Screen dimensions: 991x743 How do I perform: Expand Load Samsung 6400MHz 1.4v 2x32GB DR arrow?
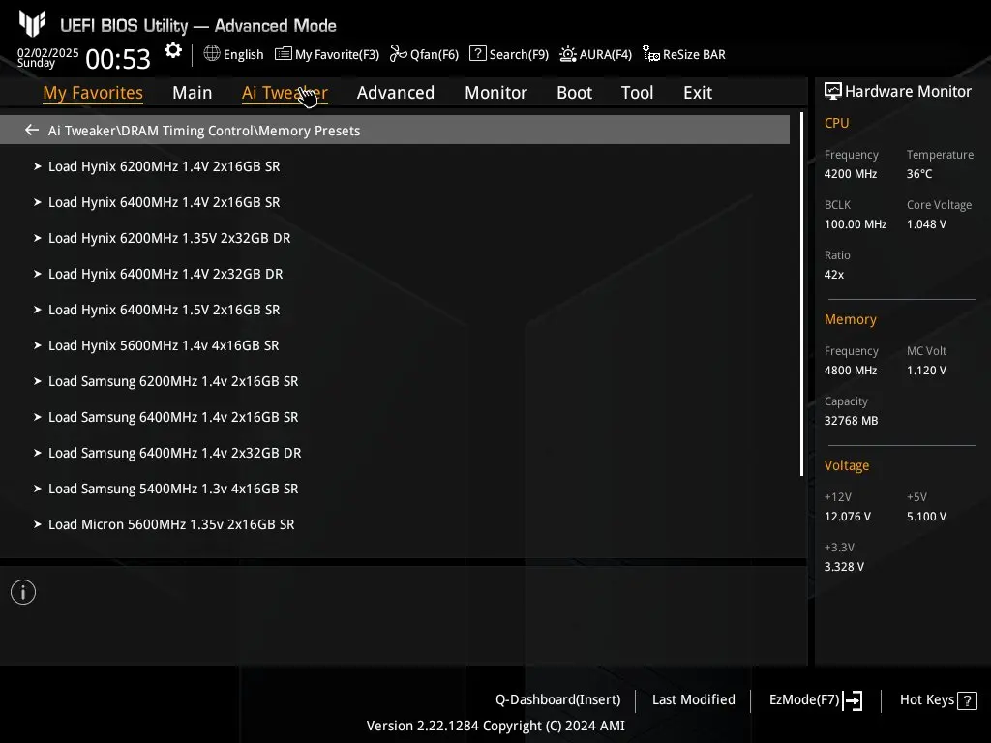pos(38,453)
